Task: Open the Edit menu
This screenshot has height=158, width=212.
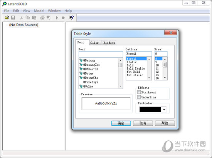Action: (x=16, y=11)
